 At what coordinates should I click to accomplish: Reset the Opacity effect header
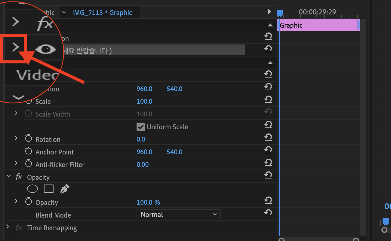(x=268, y=175)
